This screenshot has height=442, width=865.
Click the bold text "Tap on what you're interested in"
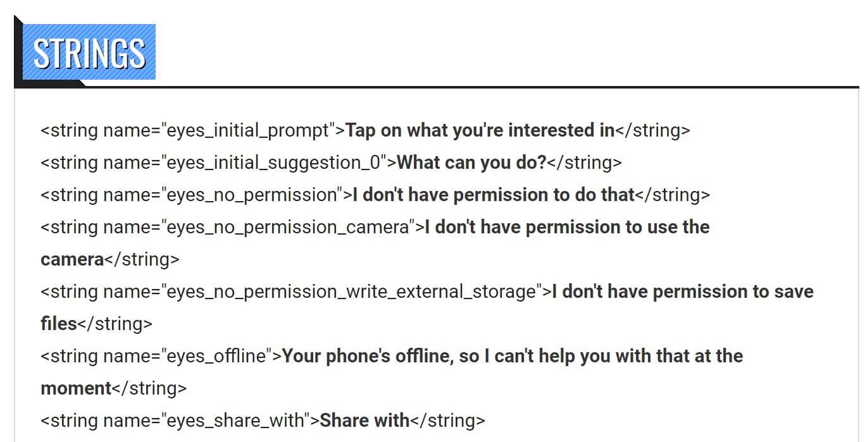pyautogui.click(x=480, y=130)
